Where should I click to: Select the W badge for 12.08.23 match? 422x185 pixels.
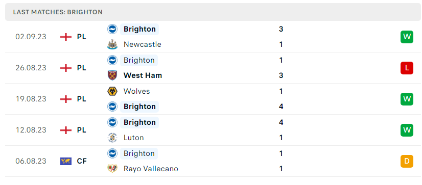click(x=407, y=130)
